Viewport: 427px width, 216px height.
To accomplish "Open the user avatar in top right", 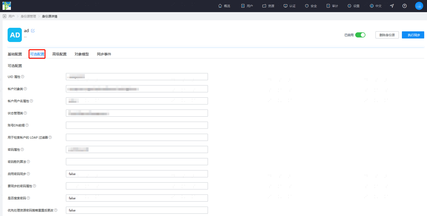I will coord(419,6).
